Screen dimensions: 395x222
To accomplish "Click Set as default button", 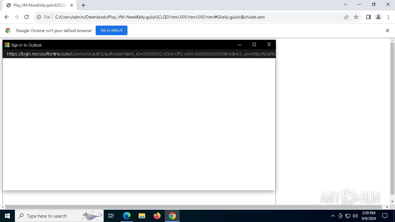I will (111, 30).
